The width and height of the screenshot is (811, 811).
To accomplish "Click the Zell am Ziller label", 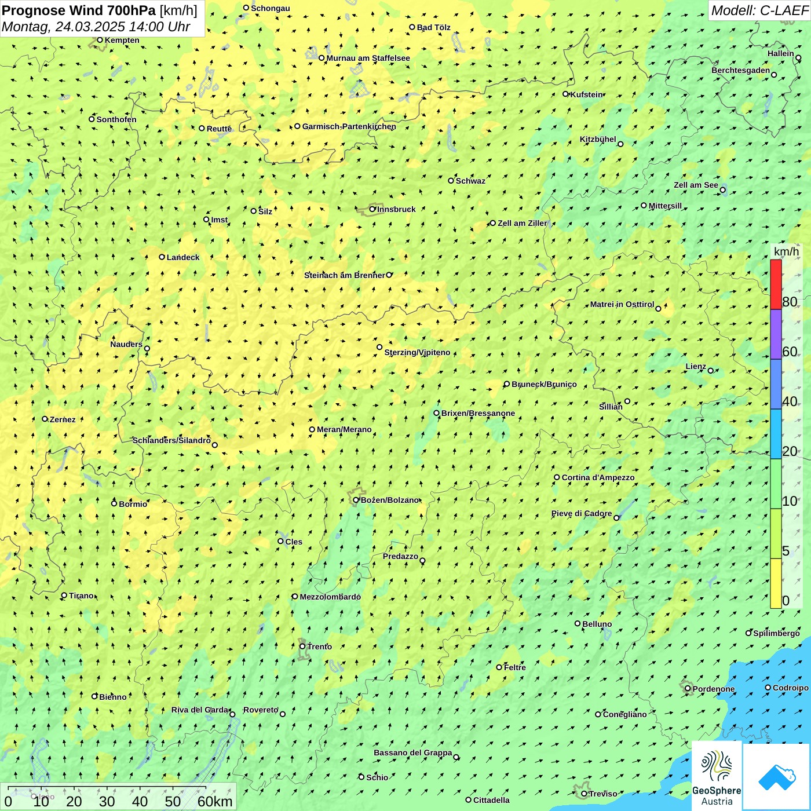I will [522, 223].
